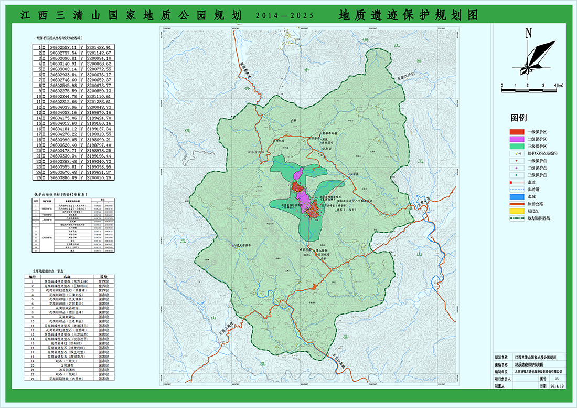Click the 一级保护点 red dot legend symbol
The height and width of the screenshot is (408, 577).
point(516,161)
